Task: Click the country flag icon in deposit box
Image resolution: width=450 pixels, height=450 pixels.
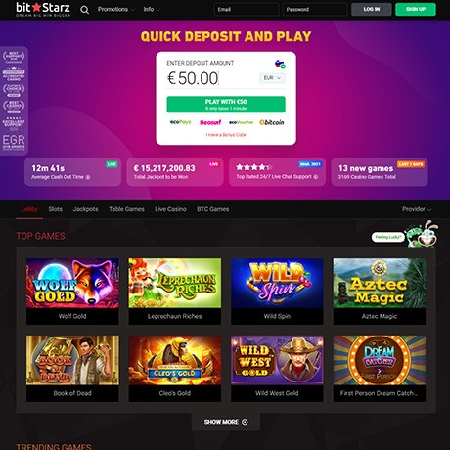Action: pos(280,64)
